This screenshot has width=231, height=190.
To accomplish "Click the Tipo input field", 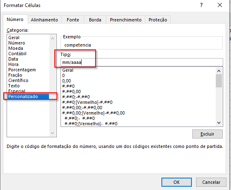I will [x=142, y=62].
